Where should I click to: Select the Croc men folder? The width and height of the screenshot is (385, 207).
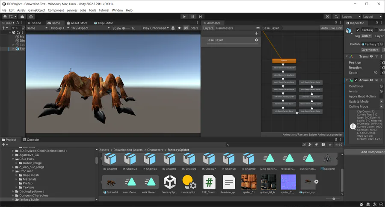(26, 171)
